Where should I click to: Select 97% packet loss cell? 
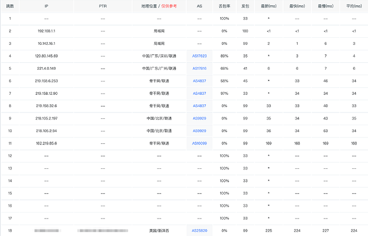[x=225, y=93]
